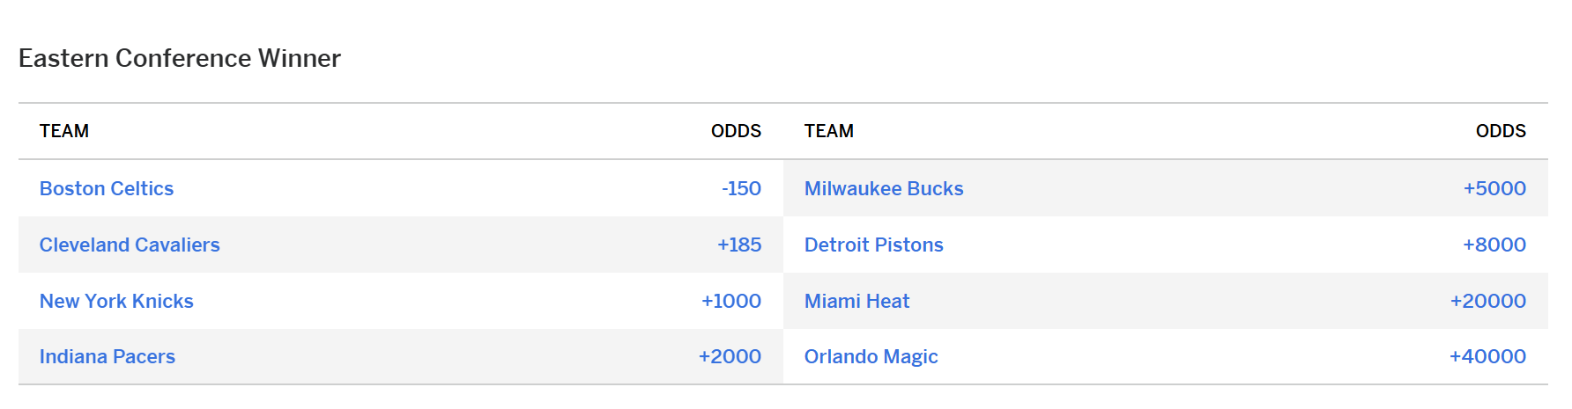The image size is (1572, 409).
Task: Select the +20000 odds for Heat
Action: click(x=1488, y=301)
